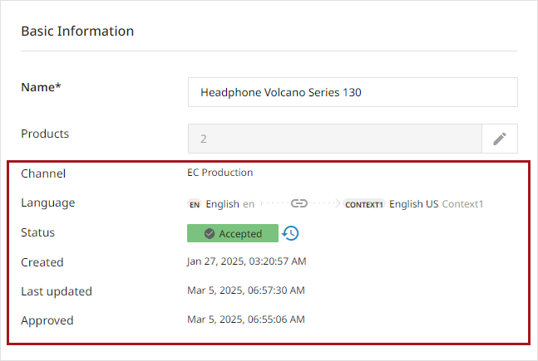This screenshot has width=538, height=361.
Task: Click the Channel row label
Action: point(43,173)
